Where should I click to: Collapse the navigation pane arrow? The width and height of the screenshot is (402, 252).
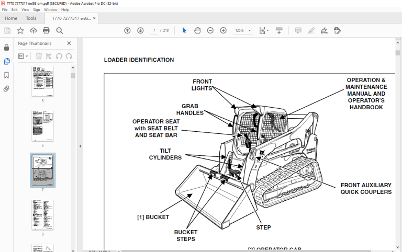coord(80,146)
